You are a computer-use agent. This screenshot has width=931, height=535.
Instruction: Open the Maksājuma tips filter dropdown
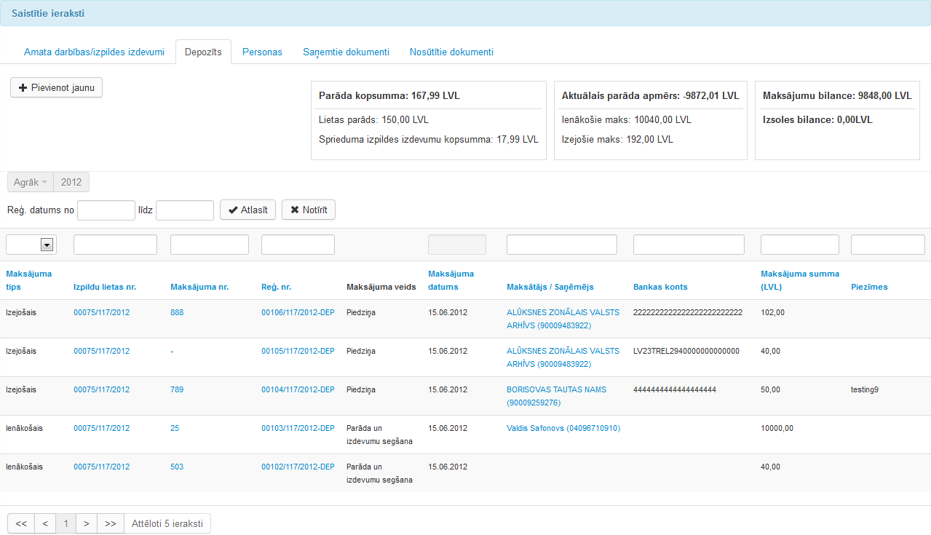click(47, 245)
